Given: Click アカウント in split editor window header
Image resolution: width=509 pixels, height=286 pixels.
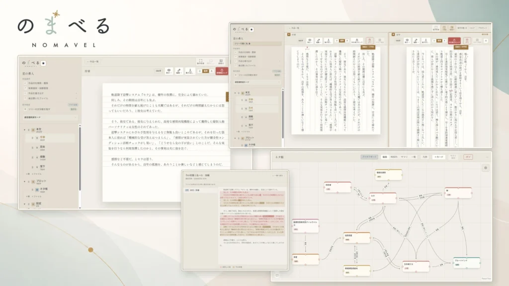Looking at the screenshot, I should [x=482, y=28].
